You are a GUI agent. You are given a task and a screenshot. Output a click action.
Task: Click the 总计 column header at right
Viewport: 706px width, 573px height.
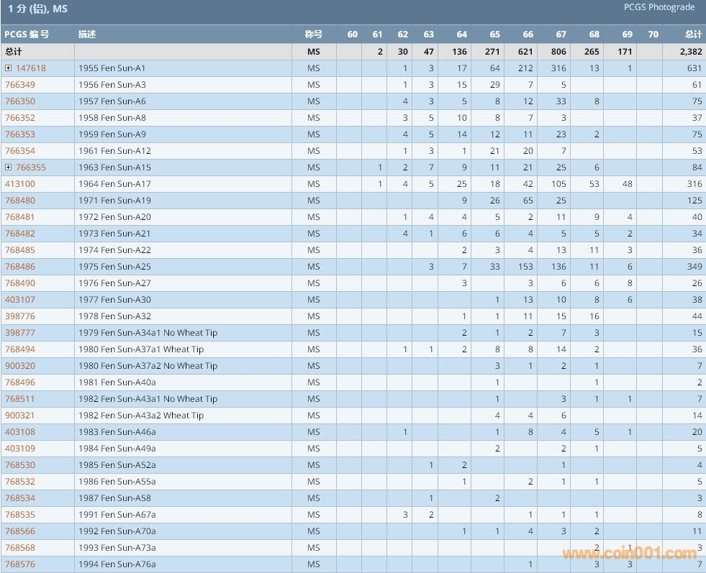click(692, 35)
